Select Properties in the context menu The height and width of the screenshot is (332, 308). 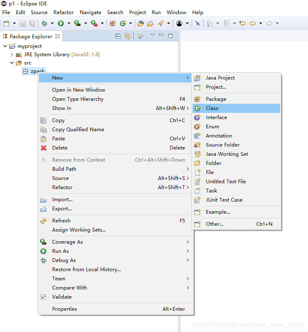115,309
